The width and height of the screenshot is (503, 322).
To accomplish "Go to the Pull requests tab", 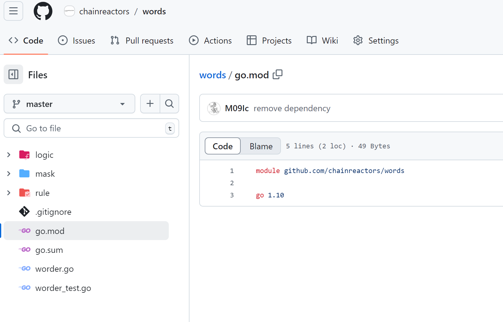I will pos(142,41).
